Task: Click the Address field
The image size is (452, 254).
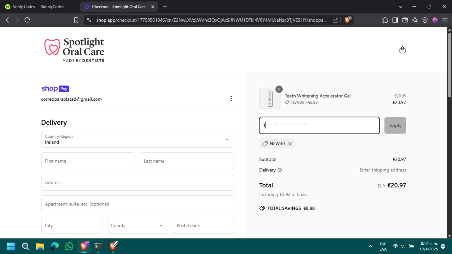Action: pos(137,182)
